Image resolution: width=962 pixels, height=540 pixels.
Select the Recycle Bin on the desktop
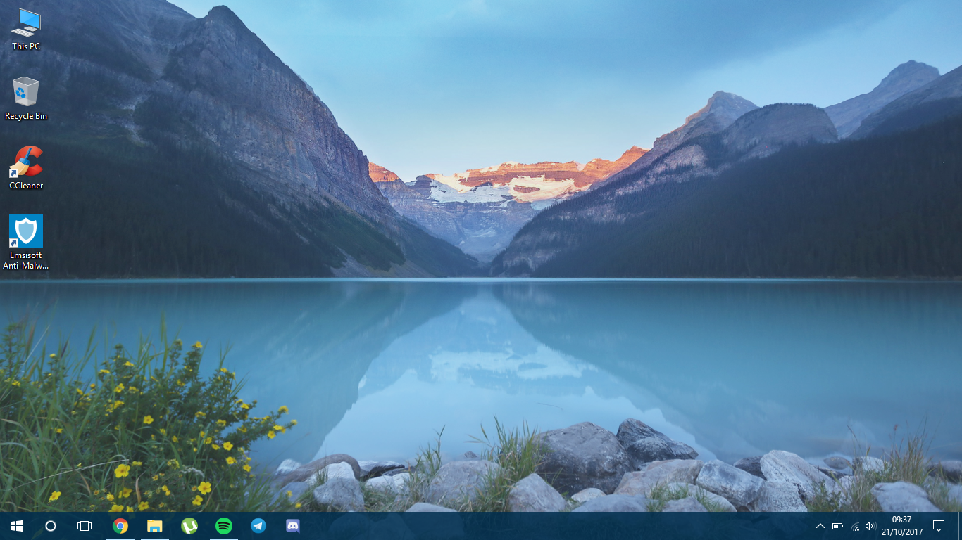coord(26,98)
